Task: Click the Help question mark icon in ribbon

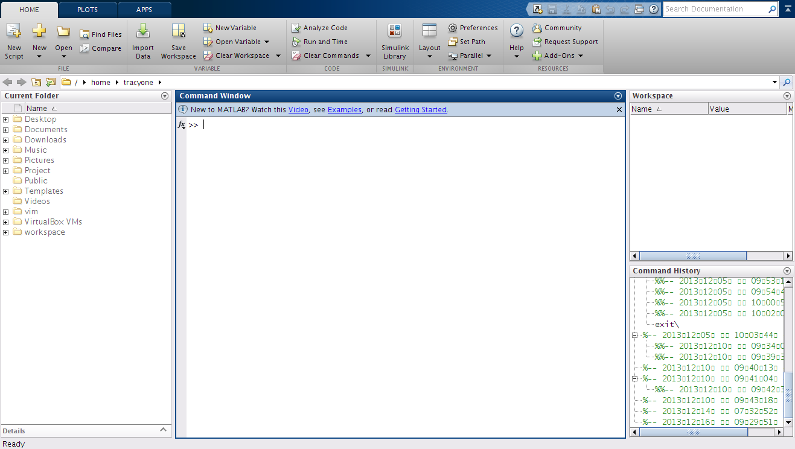Action: [517, 31]
